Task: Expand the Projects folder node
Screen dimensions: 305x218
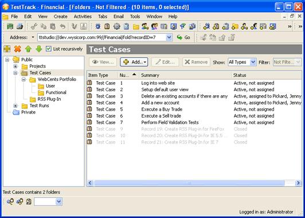Action: (15, 66)
